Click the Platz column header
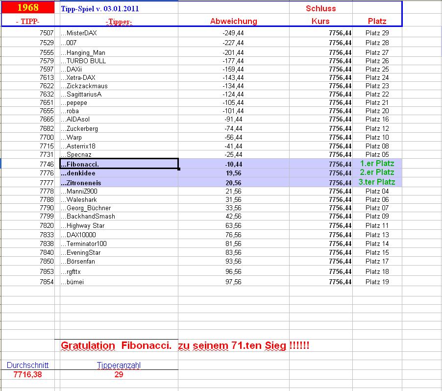This screenshot has height=391, width=442. coord(377,21)
